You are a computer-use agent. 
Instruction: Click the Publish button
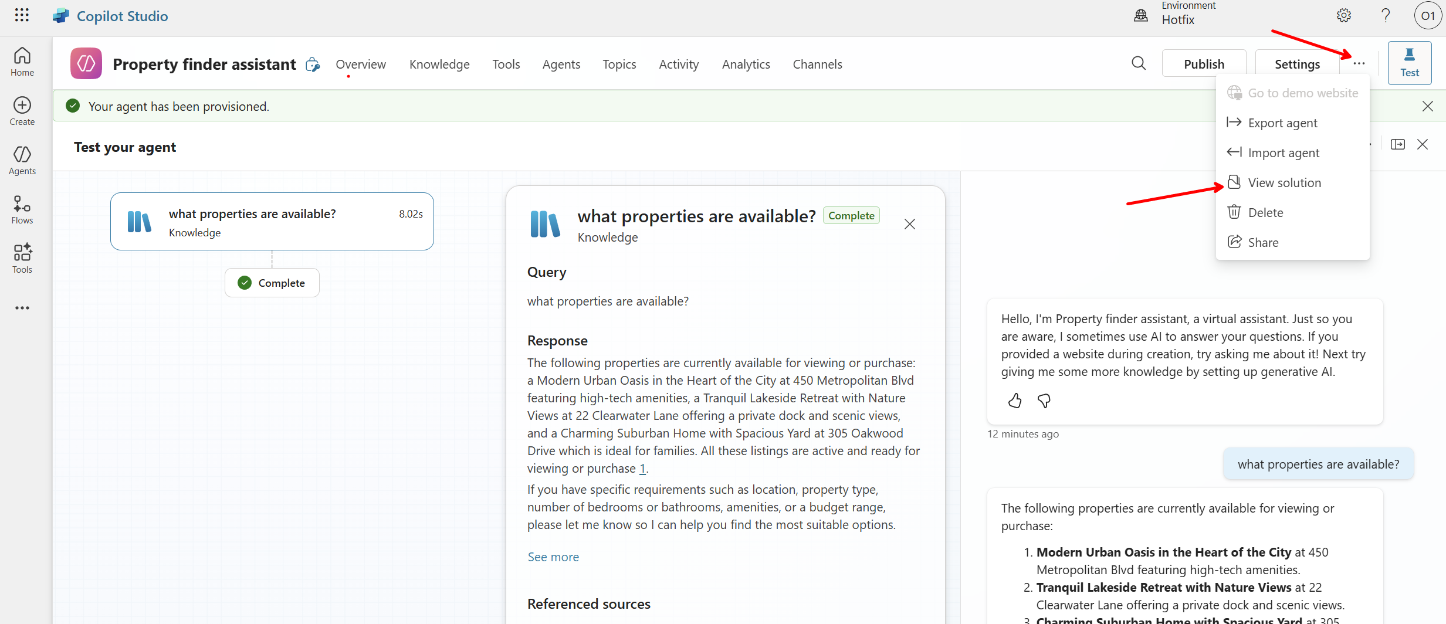pos(1204,64)
